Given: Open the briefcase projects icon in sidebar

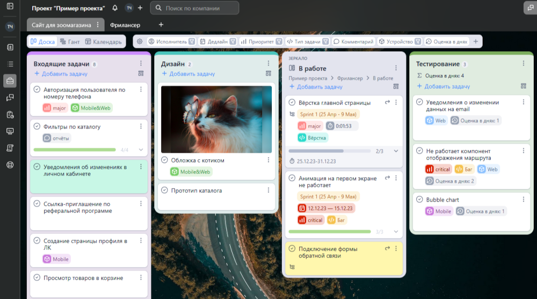Looking at the screenshot, I should (10, 81).
